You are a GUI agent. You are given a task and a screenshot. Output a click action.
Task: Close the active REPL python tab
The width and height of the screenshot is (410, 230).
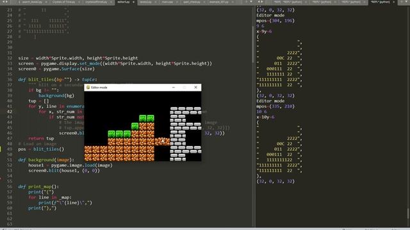click(x=393, y=2)
